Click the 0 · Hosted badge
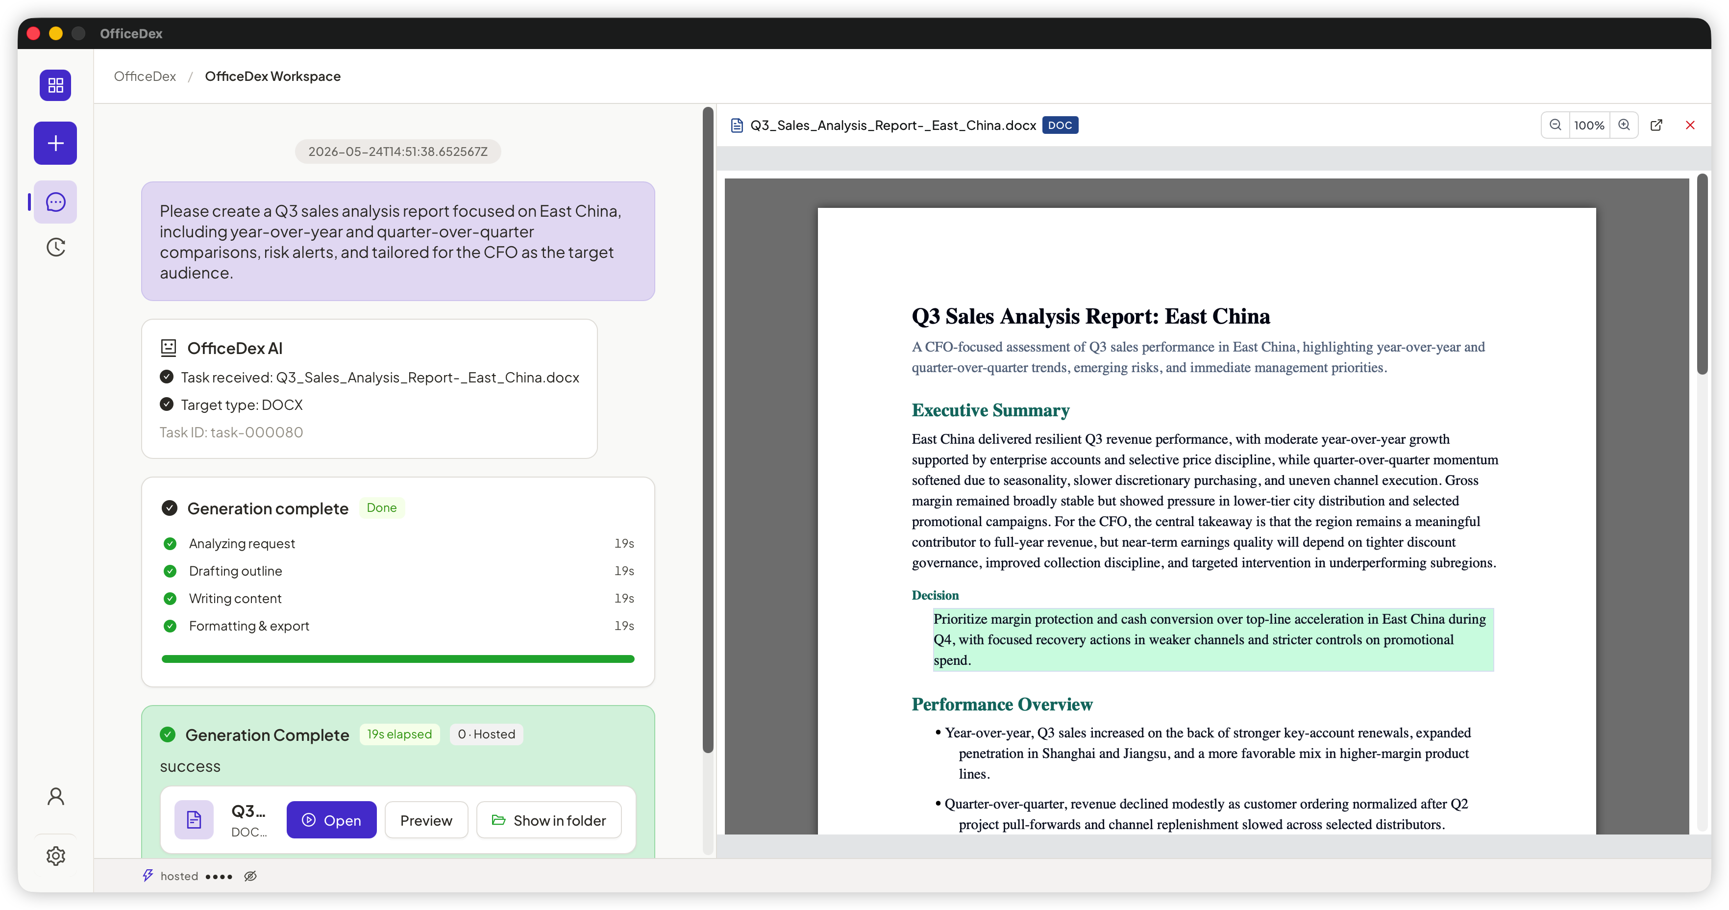 487,734
